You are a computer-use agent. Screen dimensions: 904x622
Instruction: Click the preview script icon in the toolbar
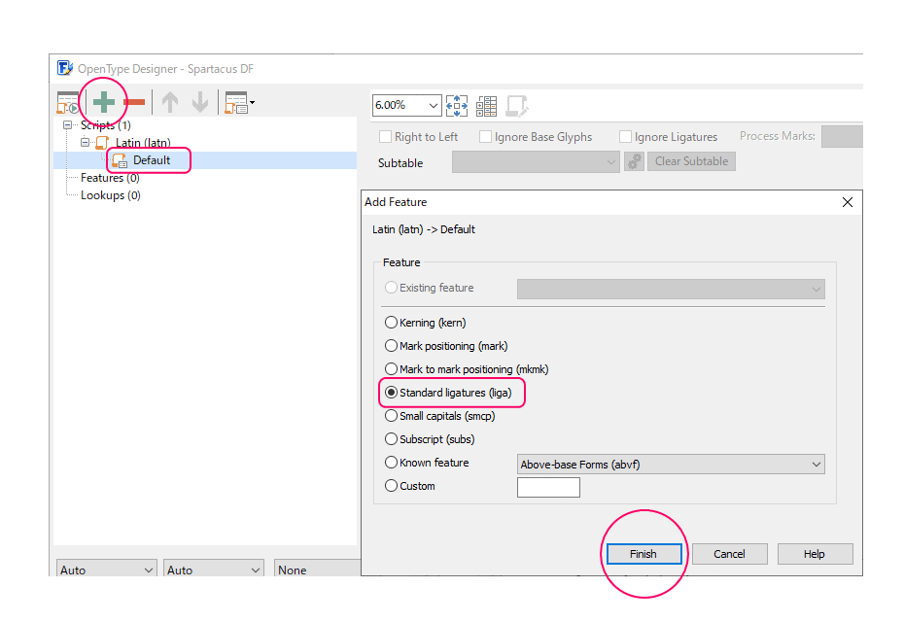tap(67, 103)
